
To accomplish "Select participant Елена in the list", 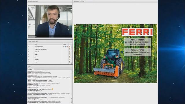I will [39, 47].
